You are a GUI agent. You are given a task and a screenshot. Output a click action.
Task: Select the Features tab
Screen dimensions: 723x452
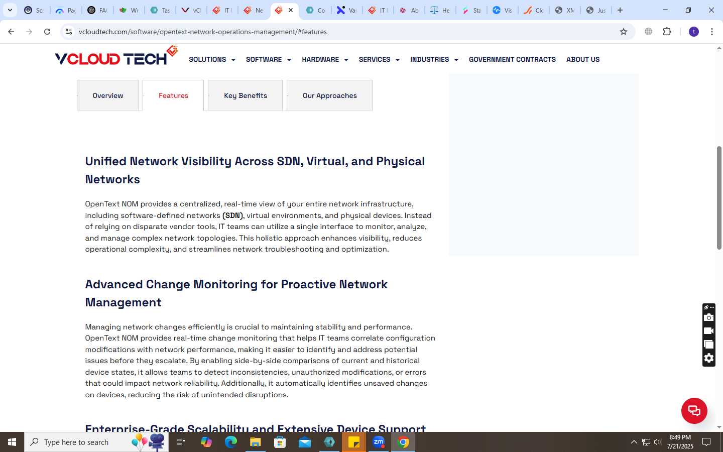click(173, 95)
